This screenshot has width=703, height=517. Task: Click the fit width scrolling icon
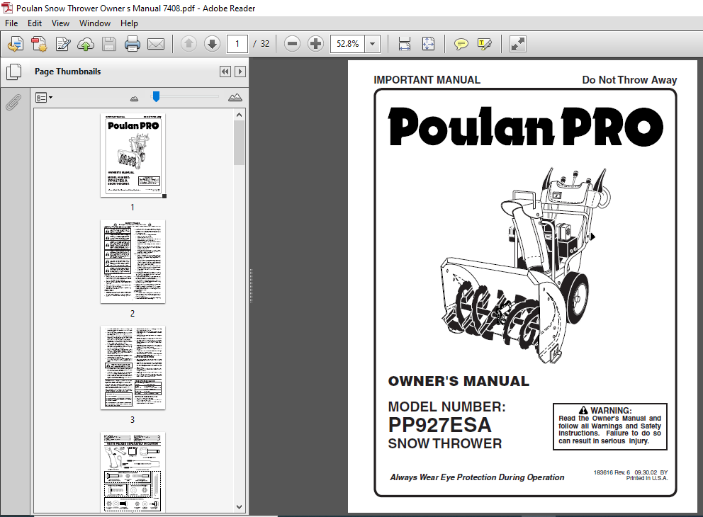click(x=405, y=44)
